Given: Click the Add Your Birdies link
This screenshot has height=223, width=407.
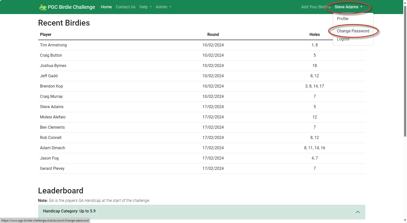Looking at the screenshot, I should pos(315,7).
